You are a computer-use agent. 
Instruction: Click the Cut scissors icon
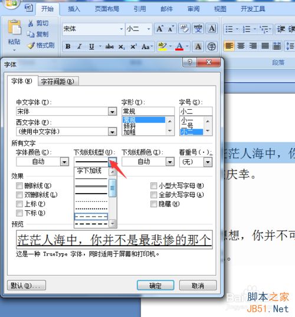[x=31, y=23]
